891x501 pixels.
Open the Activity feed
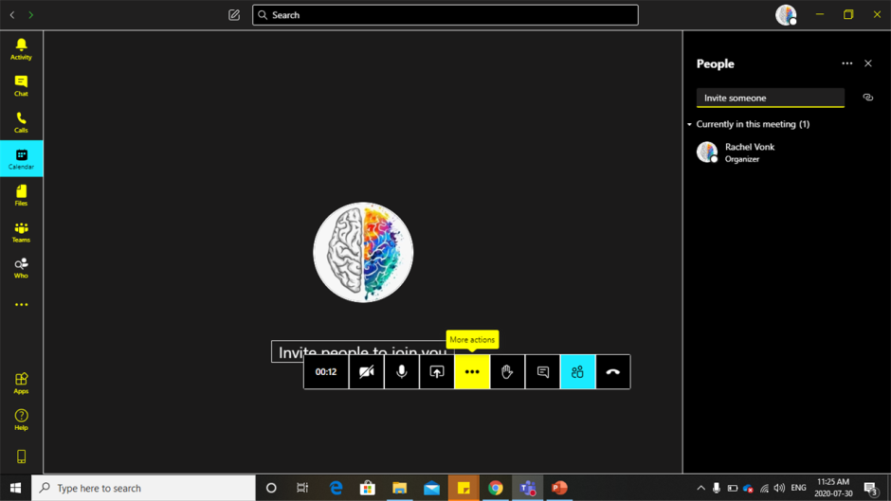(x=21, y=49)
